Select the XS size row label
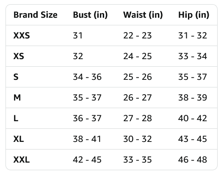The height and width of the screenshot is (174, 221). coord(19,56)
